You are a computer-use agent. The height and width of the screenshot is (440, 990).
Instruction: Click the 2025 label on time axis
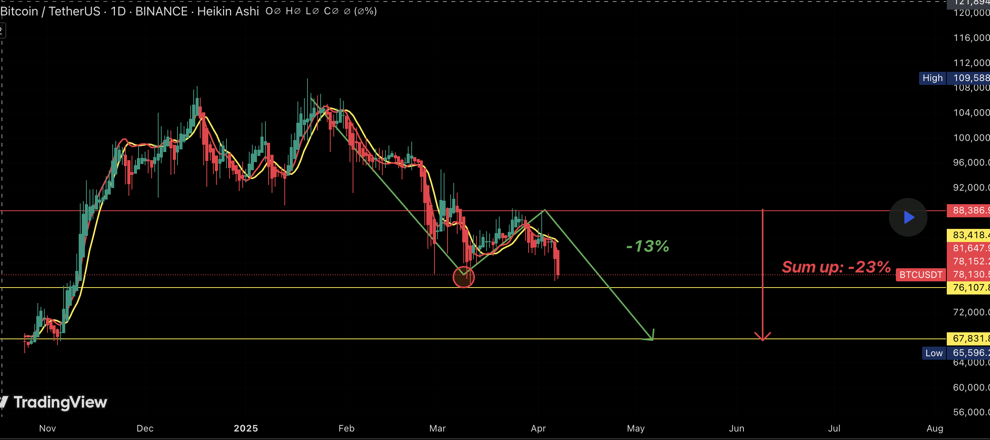pos(246,428)
